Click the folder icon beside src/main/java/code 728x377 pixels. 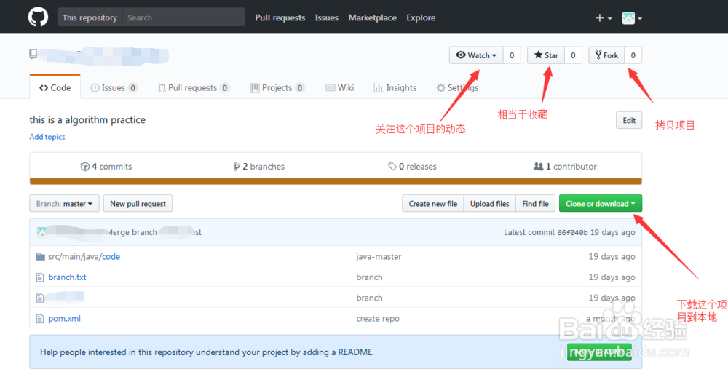(x=40, y=257)
